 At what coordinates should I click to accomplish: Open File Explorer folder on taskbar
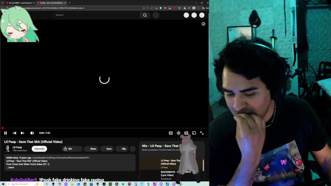pyautogui.click(x=72, y=184)
